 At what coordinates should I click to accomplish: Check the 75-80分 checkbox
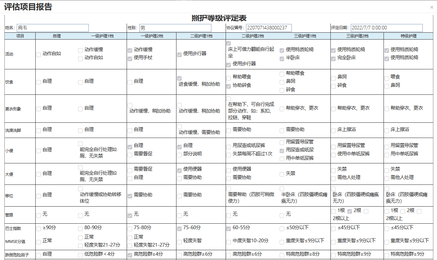pos(130,229)
